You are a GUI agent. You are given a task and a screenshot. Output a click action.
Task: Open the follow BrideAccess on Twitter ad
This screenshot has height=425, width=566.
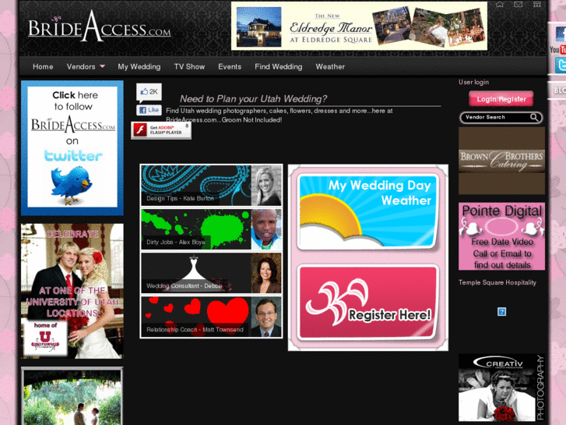pos(72,148)
